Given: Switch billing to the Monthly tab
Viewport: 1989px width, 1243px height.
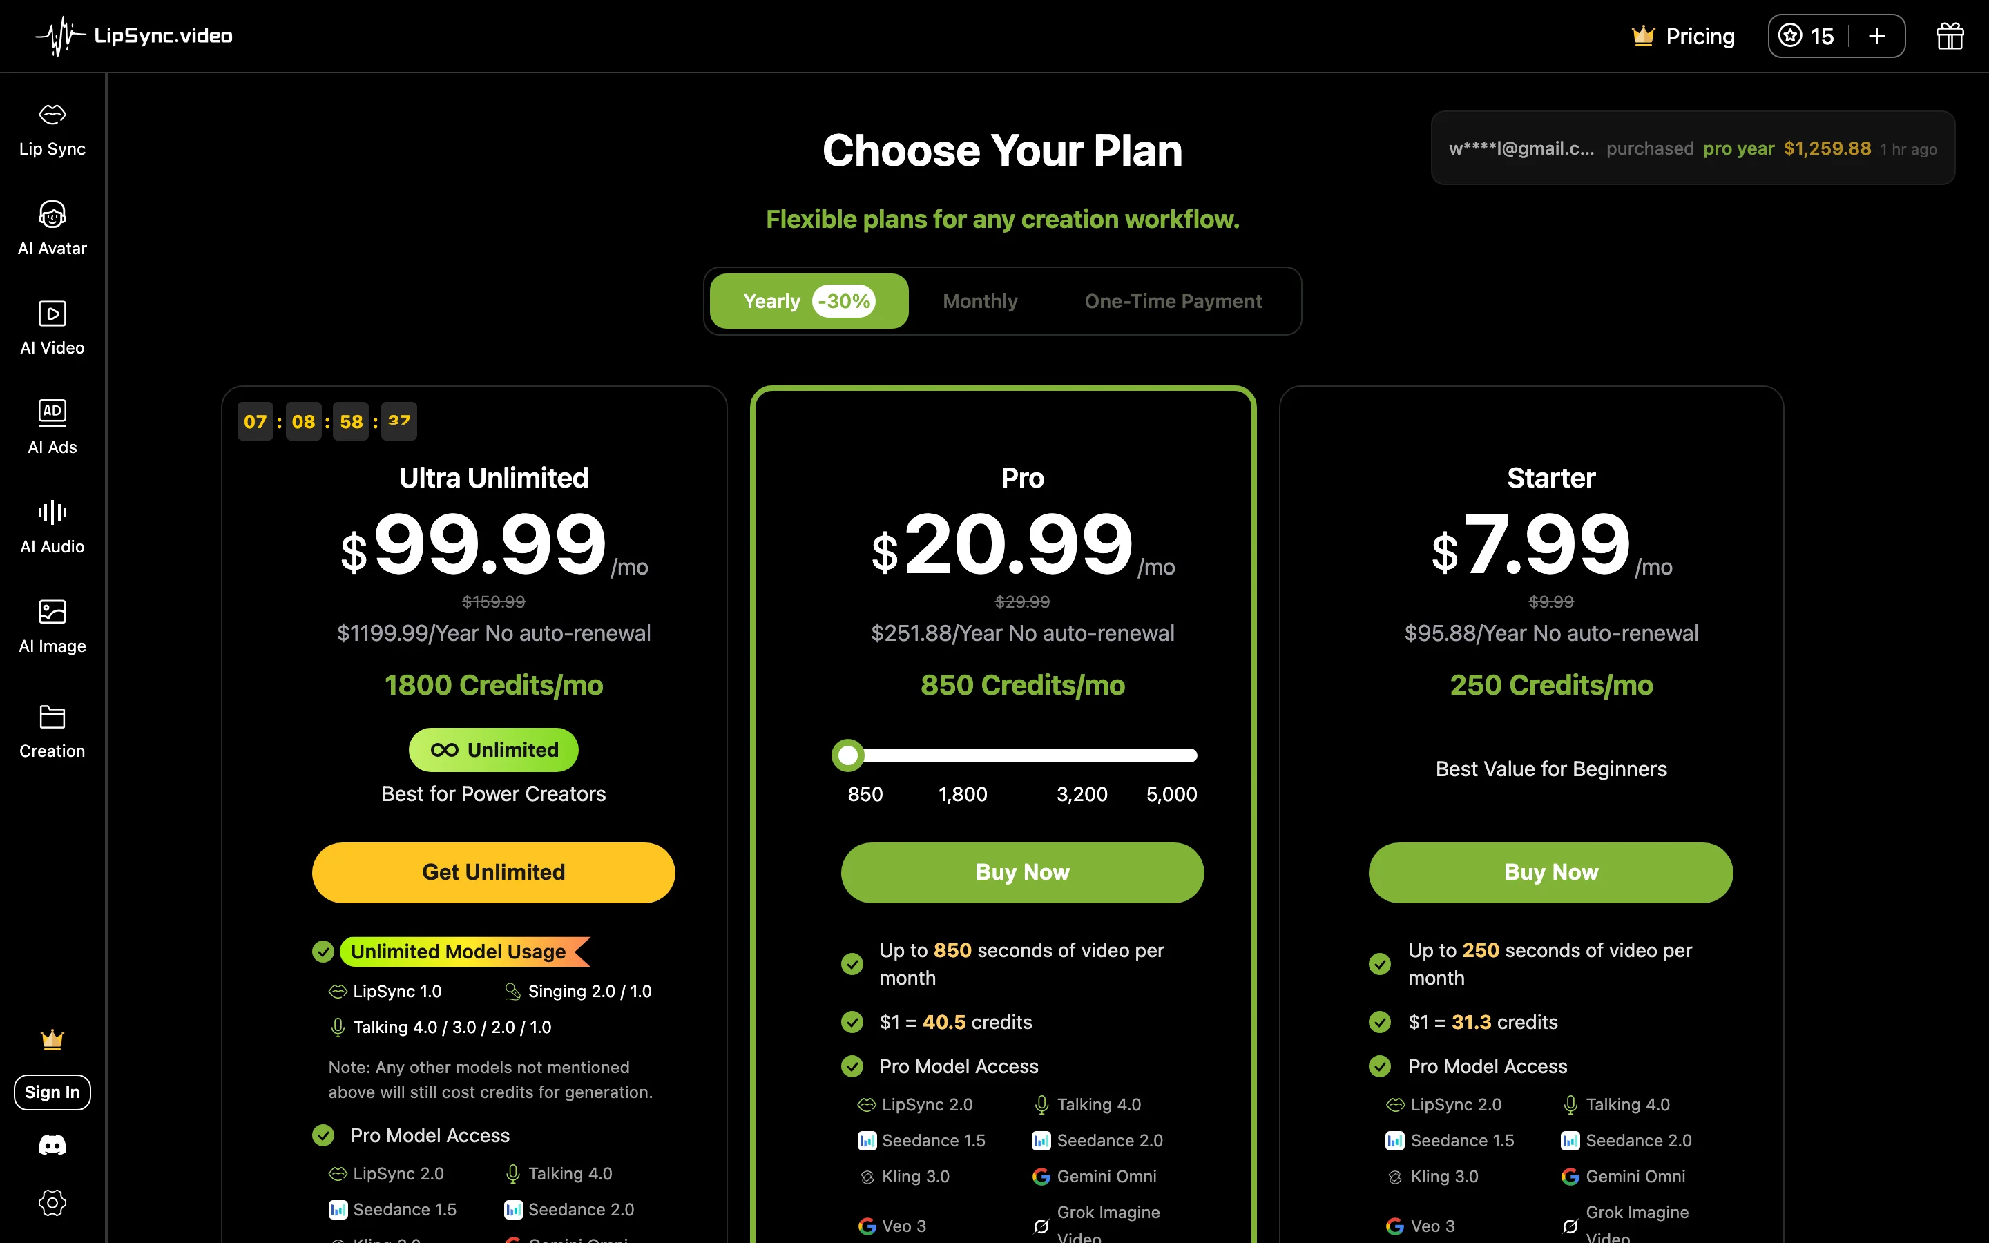Looking at the screenshot, I should [980, 301].
